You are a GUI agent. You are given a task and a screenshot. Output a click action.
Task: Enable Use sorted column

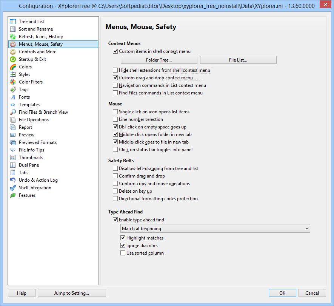coord(123,253)
